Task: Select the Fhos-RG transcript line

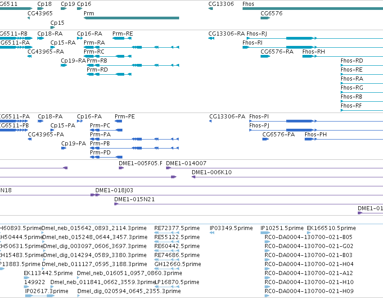Action: tap(362, 93)
